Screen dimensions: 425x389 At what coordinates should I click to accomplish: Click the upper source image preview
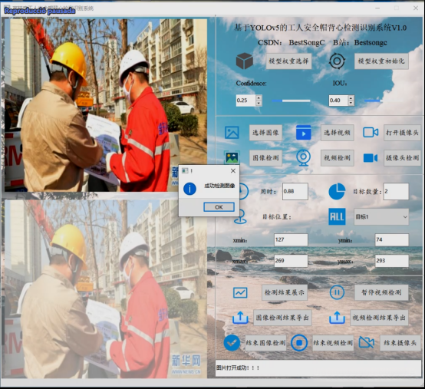click(x=106, y=105)
